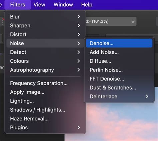Expand the Colours submenu
This screenshot has width=158, height=141.
(45, 61)
